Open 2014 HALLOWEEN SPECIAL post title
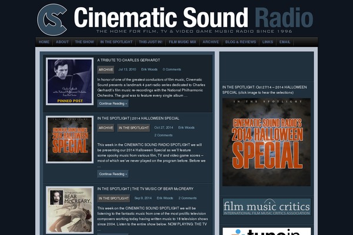The image size is (353, 235). pyautogui.click(x=138, y=118)
